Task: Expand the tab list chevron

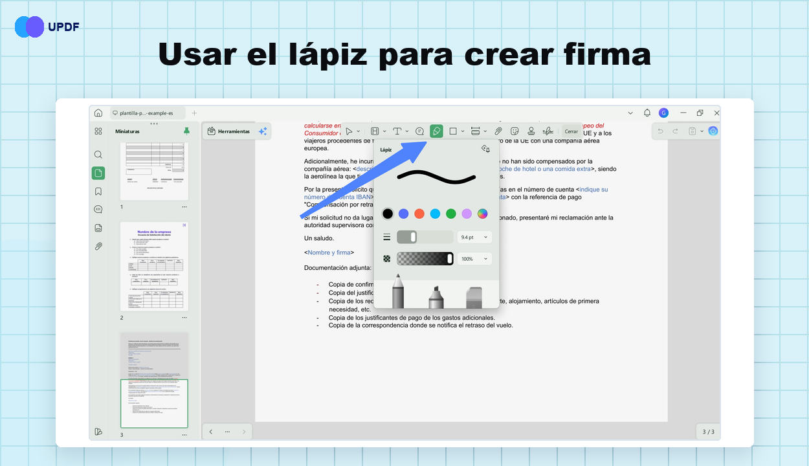Action: [x=630, y=113]
